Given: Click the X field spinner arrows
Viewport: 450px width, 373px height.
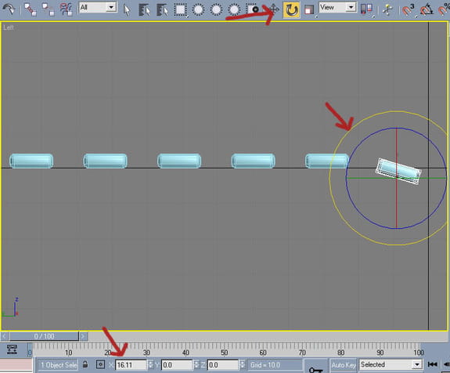Looking at the screenshot, I should pos(150,365).
